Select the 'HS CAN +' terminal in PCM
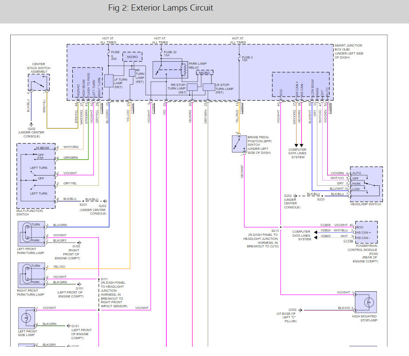Viewport: 409px width, 356px height. coord(363,232)
